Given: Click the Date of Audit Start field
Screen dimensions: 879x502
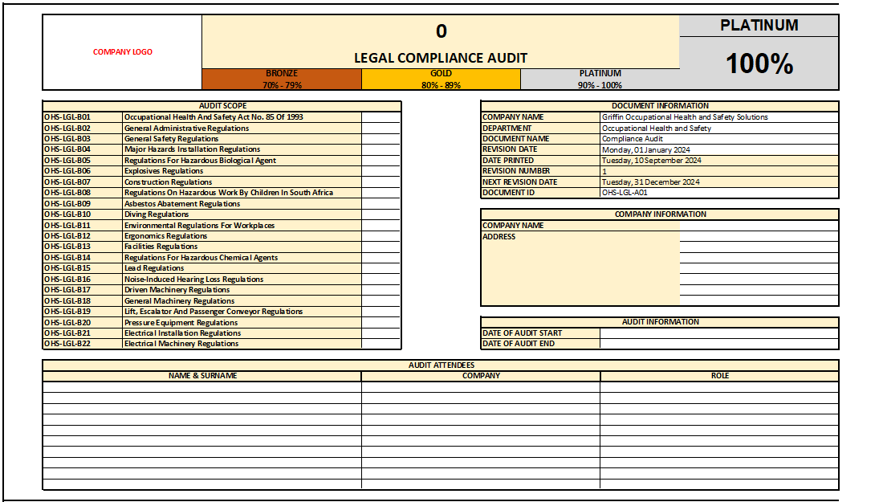Looking at the screenshot, I should 718,333.
